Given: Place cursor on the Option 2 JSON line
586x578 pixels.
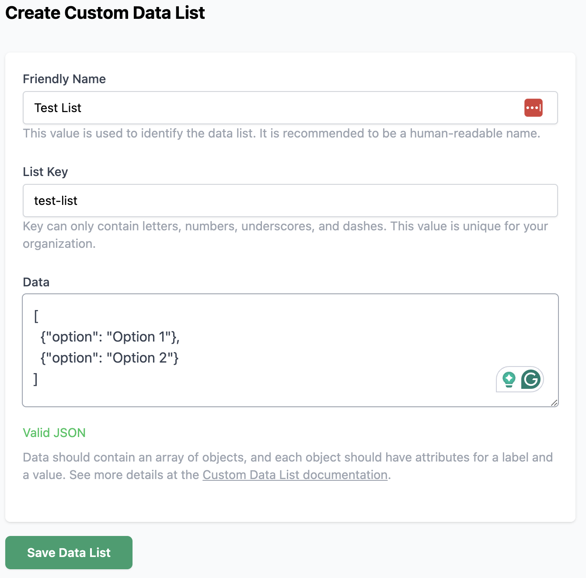Looking at the screenshot, I should [109, 358].
